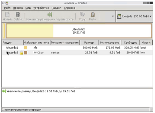
Task: Click the window resize grip in status bar
Action: pyautogui.click(x=151, y=110)
